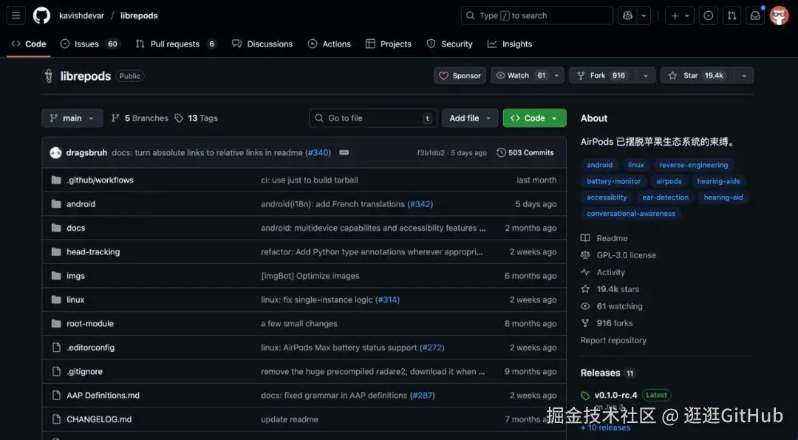
Task: Go to GitHub home via Octocat logo
Action: 41,16
